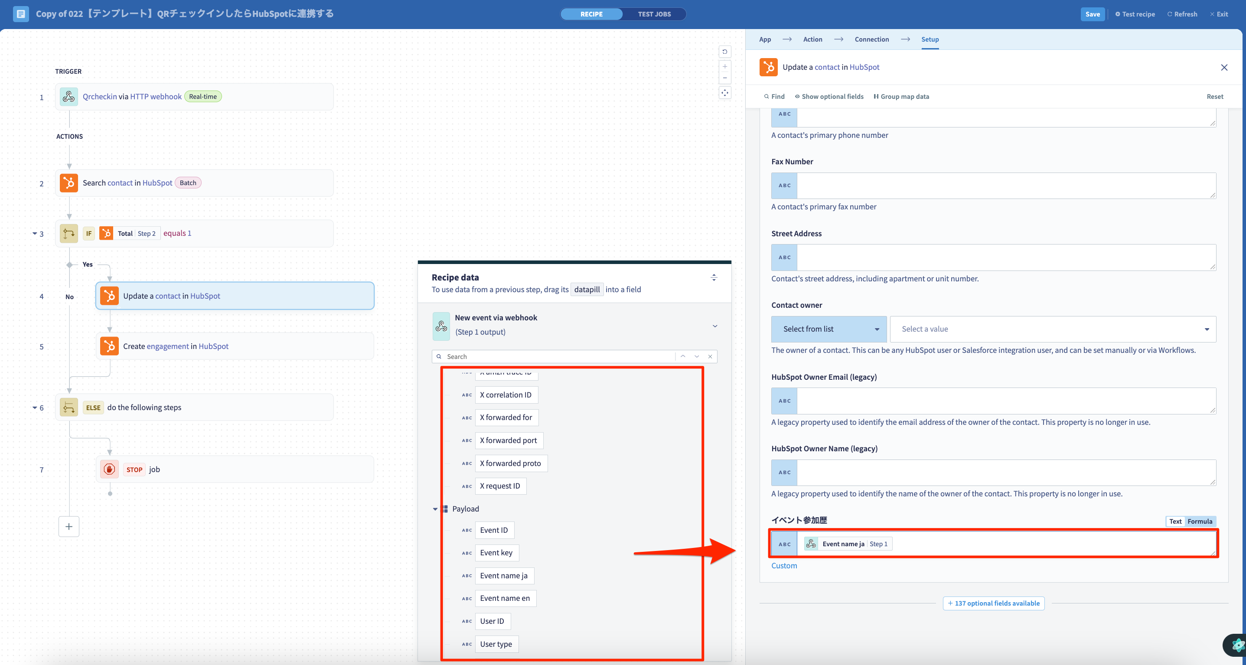Zoom out on the recipe canvas
1246x665 pixels.
pos(724,78)
